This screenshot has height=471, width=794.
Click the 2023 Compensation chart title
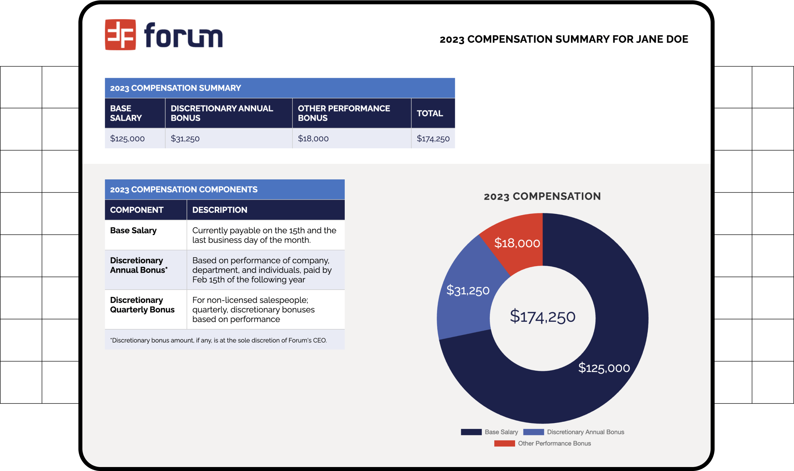pyautogui.click(x=542, y=196)
